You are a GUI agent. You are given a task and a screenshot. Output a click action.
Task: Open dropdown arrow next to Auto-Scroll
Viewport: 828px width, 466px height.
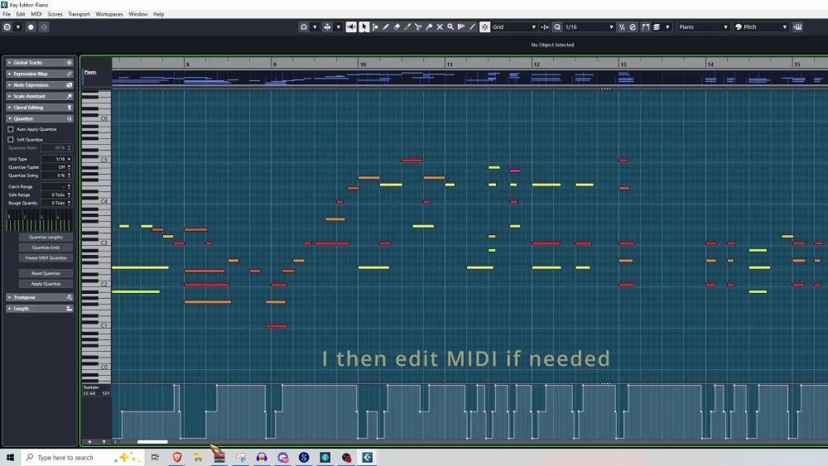[x=339, y=27]
